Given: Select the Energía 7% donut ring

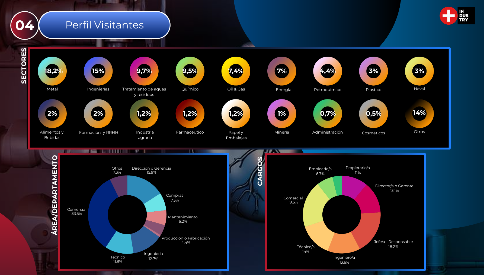Looking at the screenshot, I should click(x=282, y=71).
